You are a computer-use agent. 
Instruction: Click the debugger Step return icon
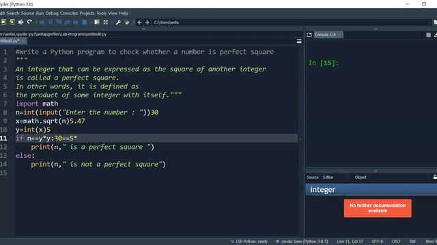point(67,22)
